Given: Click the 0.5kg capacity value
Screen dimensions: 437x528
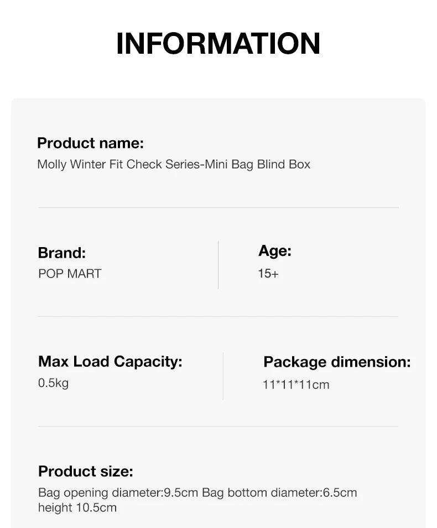Looking at the screenshot, I should (x=53, y=383).
